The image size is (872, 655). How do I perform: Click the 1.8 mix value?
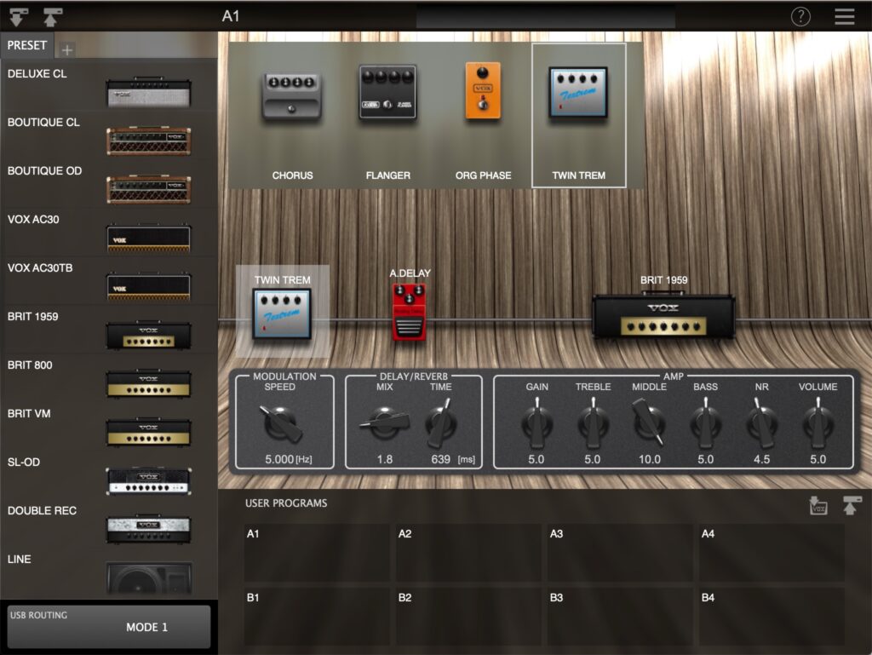pos(384,459)
